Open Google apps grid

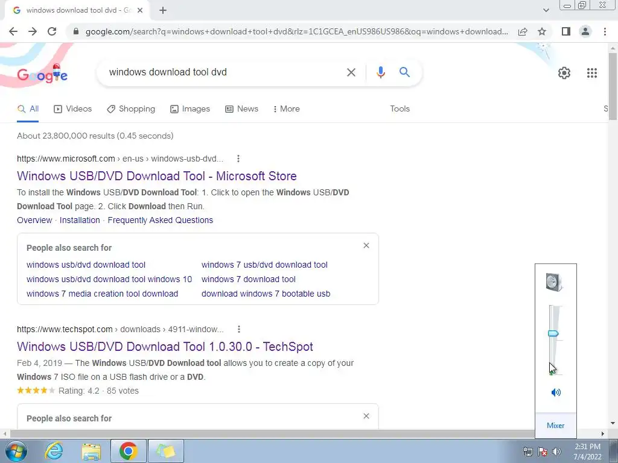(592, 73)
